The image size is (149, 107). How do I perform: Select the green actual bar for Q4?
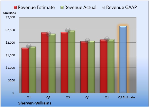tap(91, 67)
